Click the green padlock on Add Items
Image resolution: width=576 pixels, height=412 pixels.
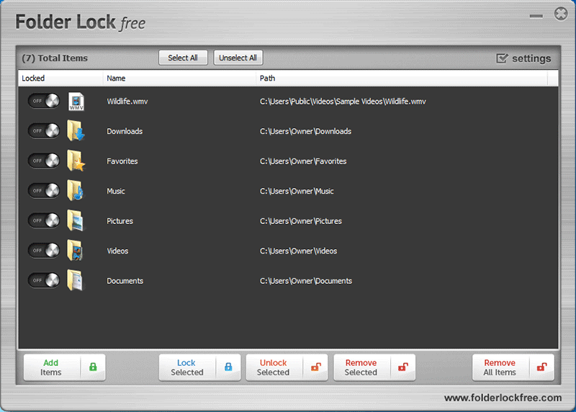[x=93, y=367]
